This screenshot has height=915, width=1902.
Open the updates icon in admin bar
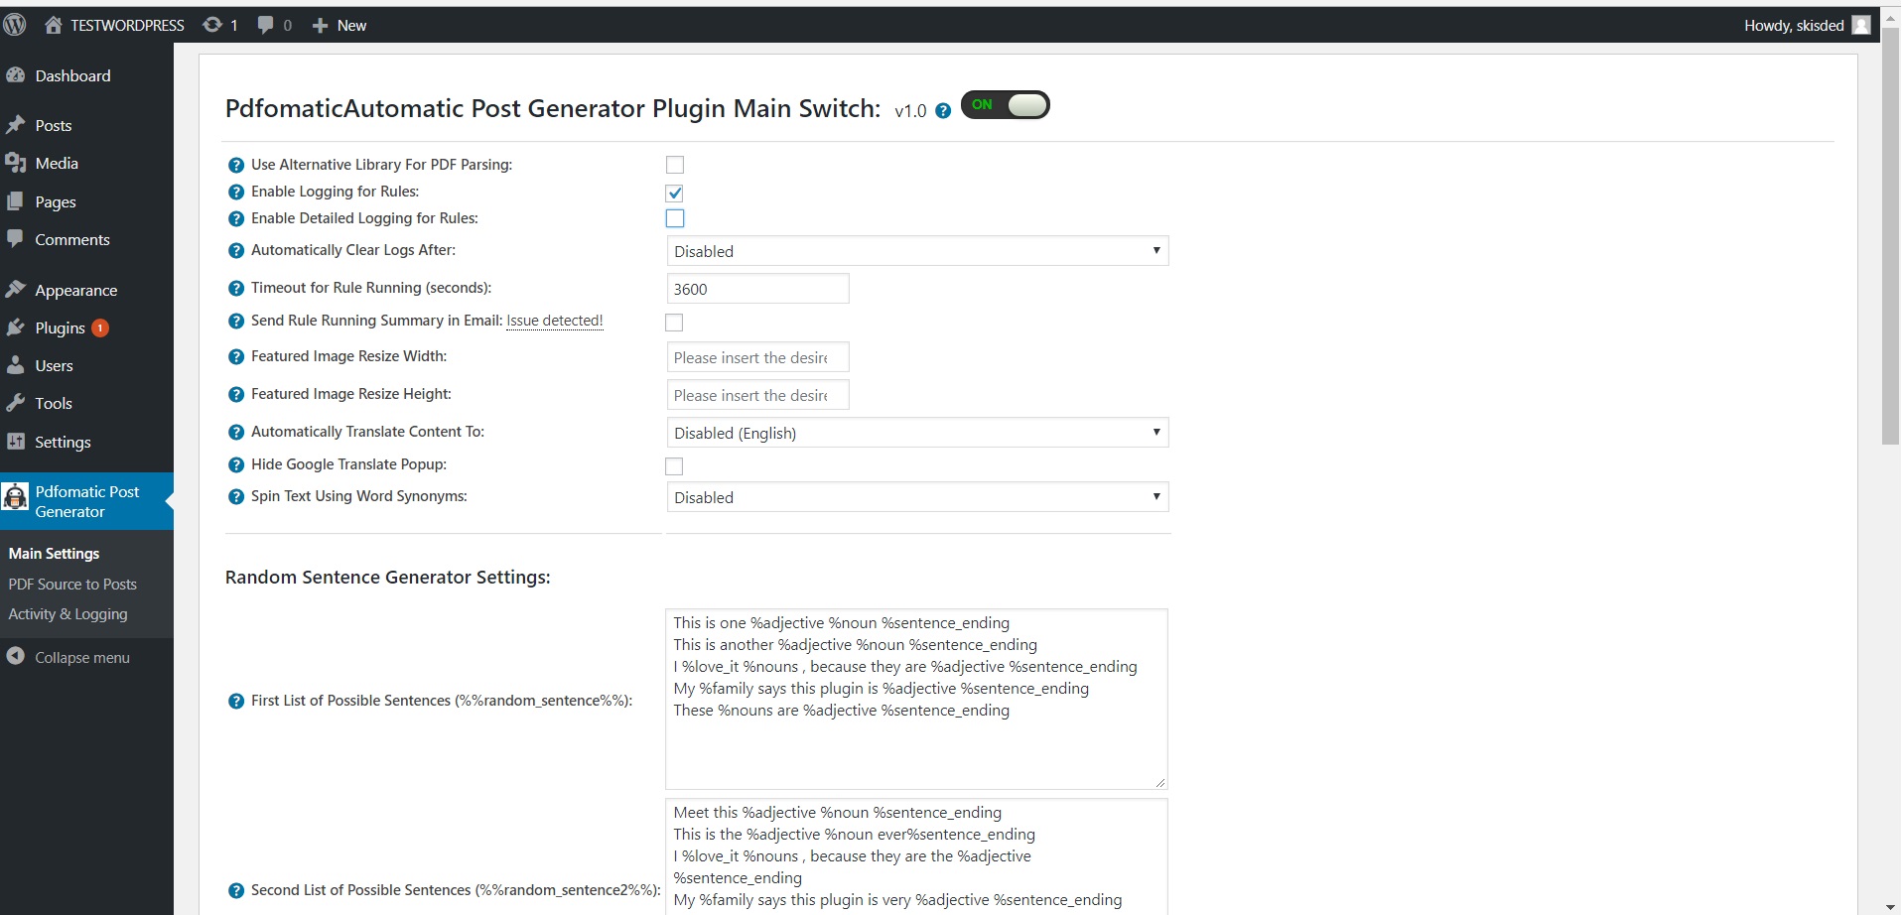(x=212, y=25)
